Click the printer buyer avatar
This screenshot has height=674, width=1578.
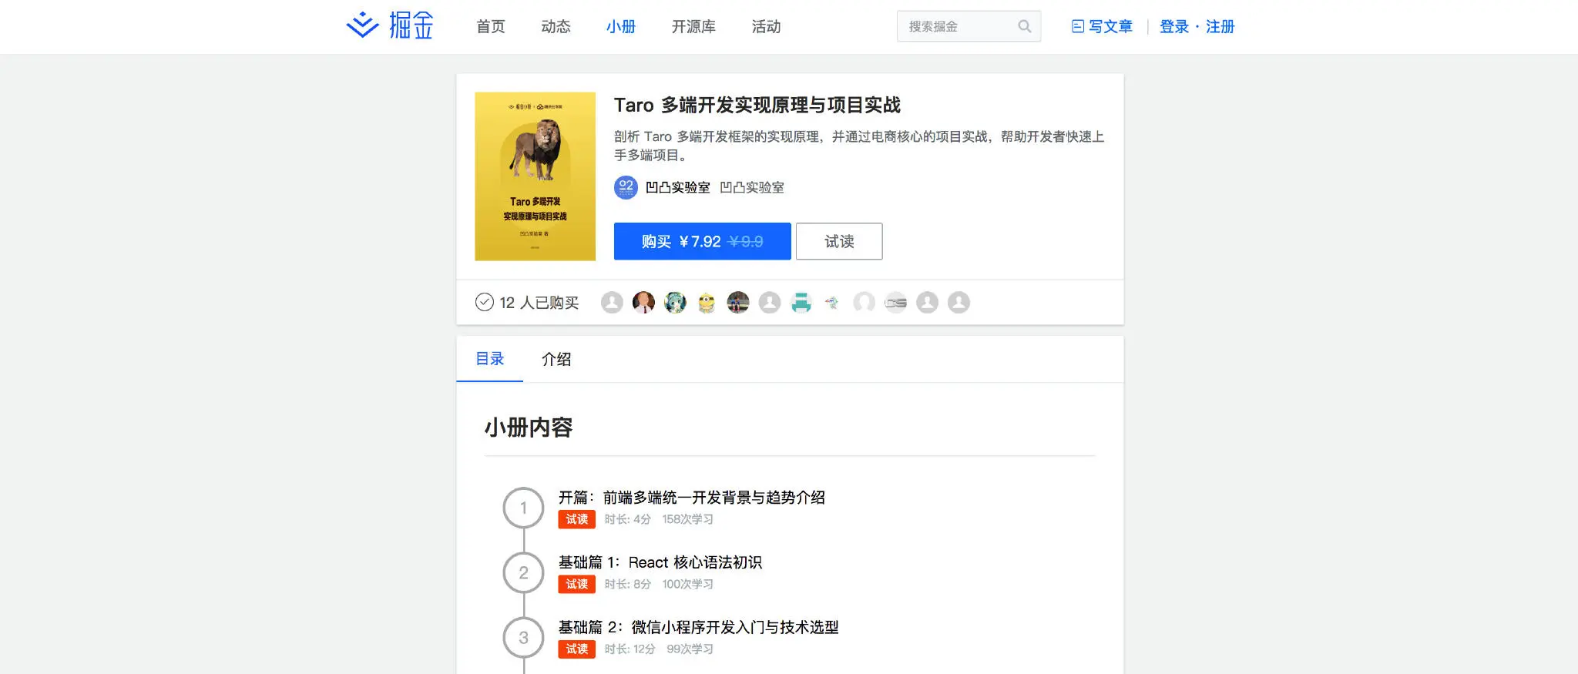tap(801, 303)
